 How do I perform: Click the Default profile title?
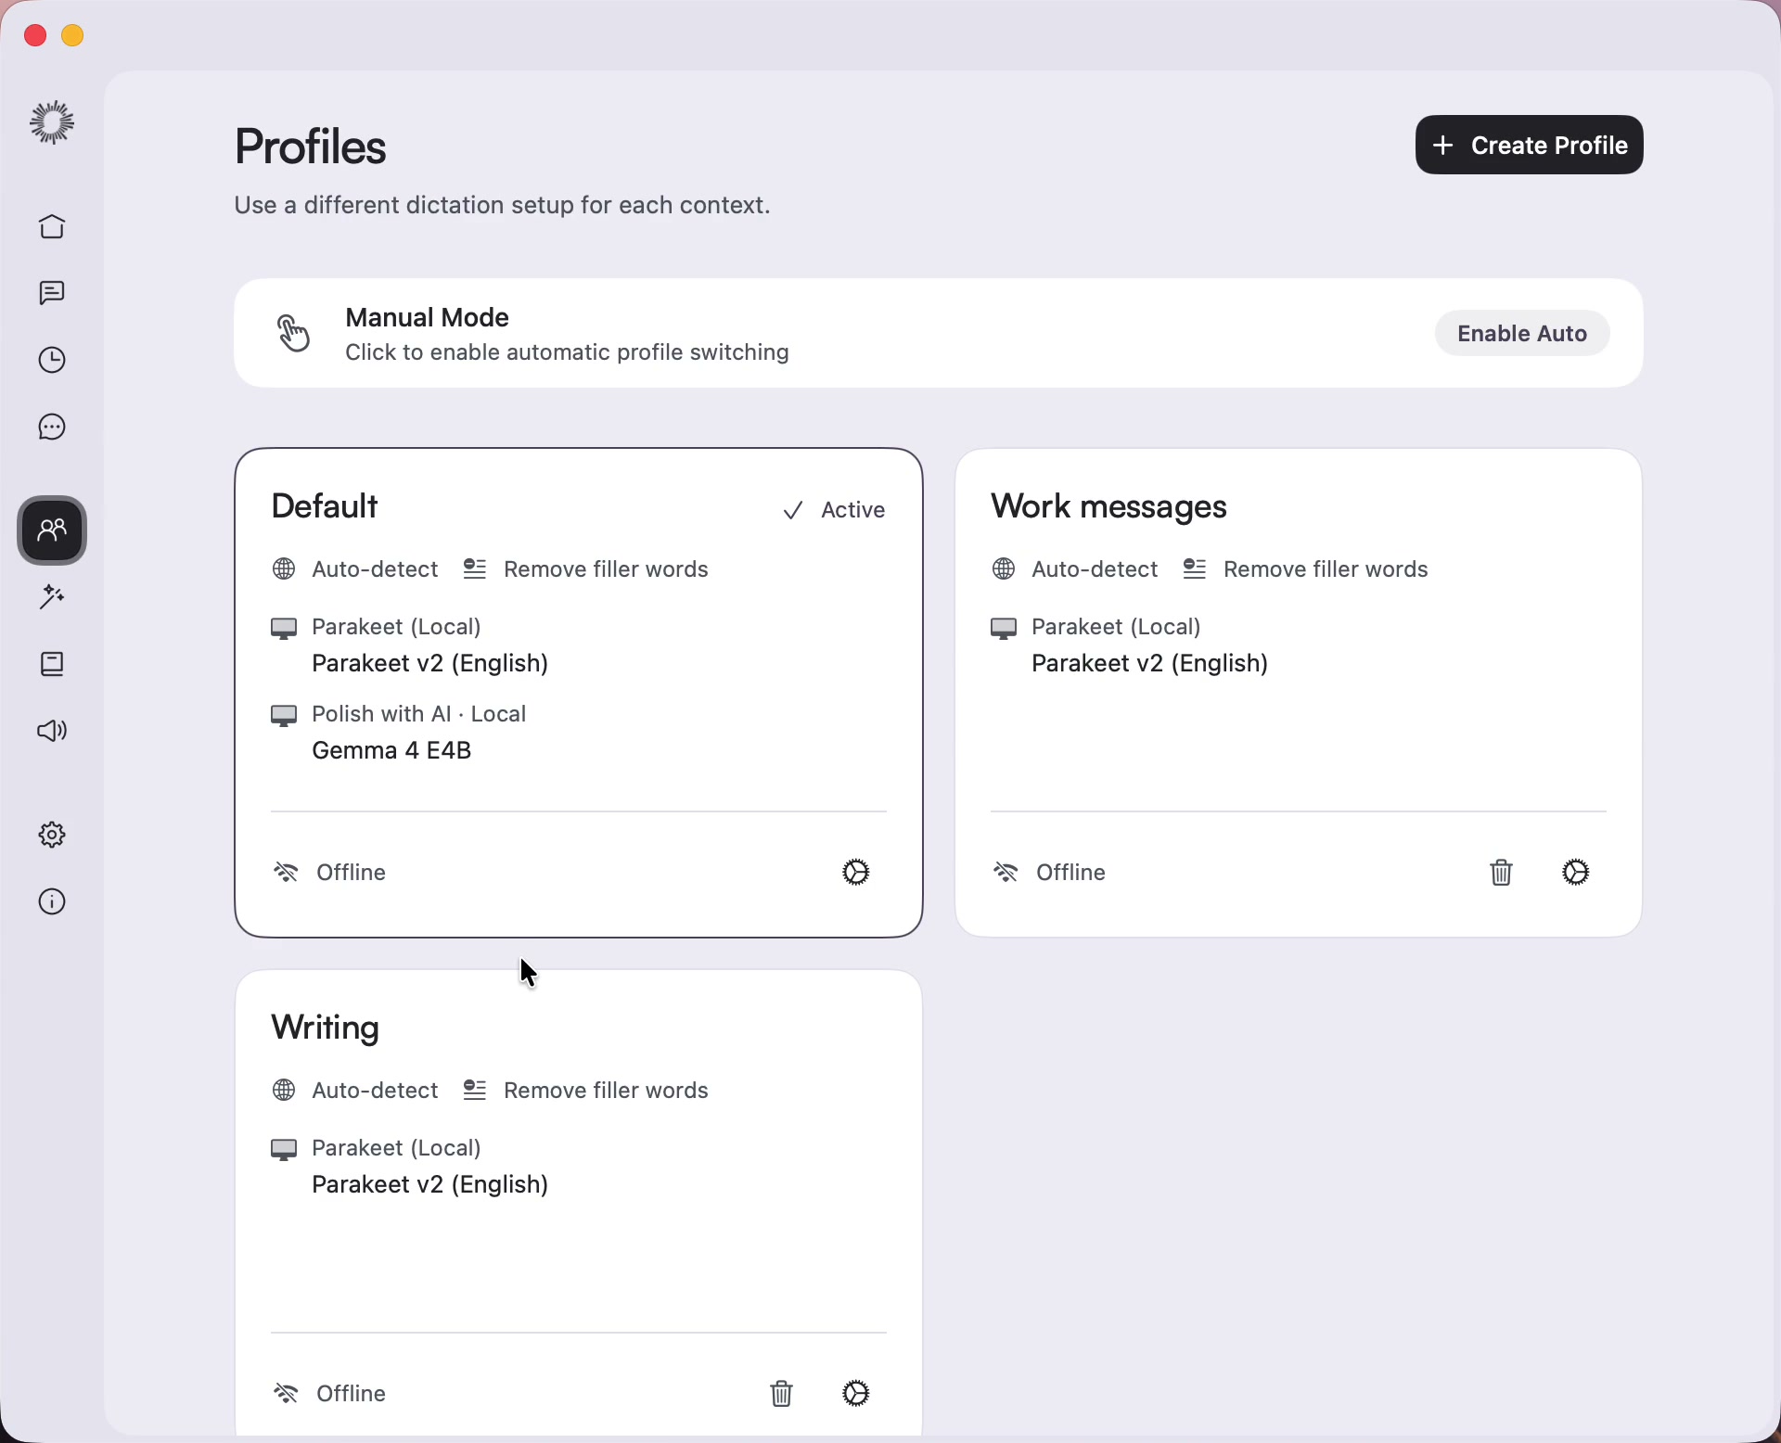325,506
